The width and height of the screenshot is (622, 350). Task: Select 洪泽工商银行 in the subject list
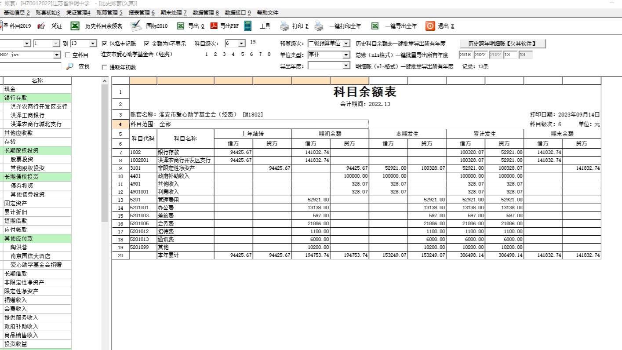tap(37, 115)
